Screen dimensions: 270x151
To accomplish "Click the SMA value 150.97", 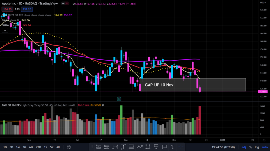I will point(68,15).
